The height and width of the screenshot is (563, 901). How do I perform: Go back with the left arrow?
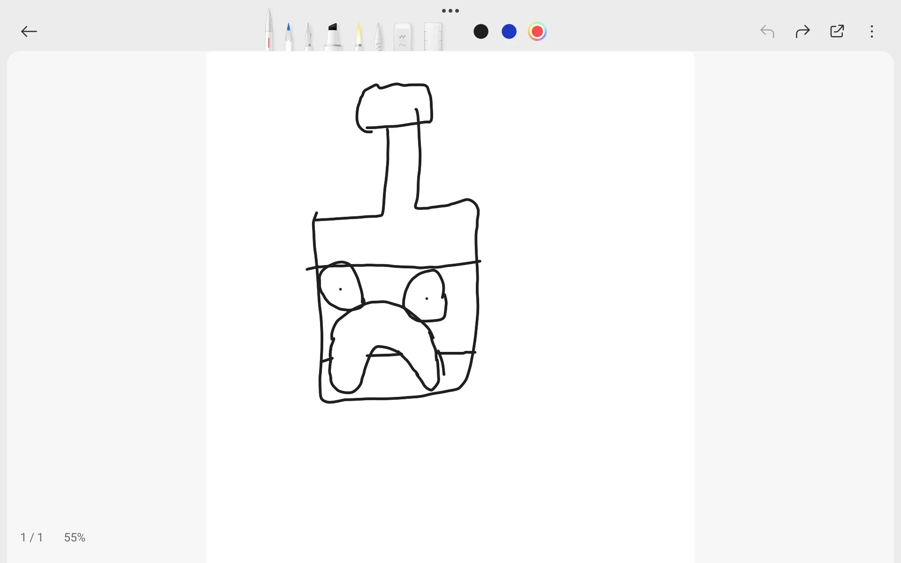29,31
